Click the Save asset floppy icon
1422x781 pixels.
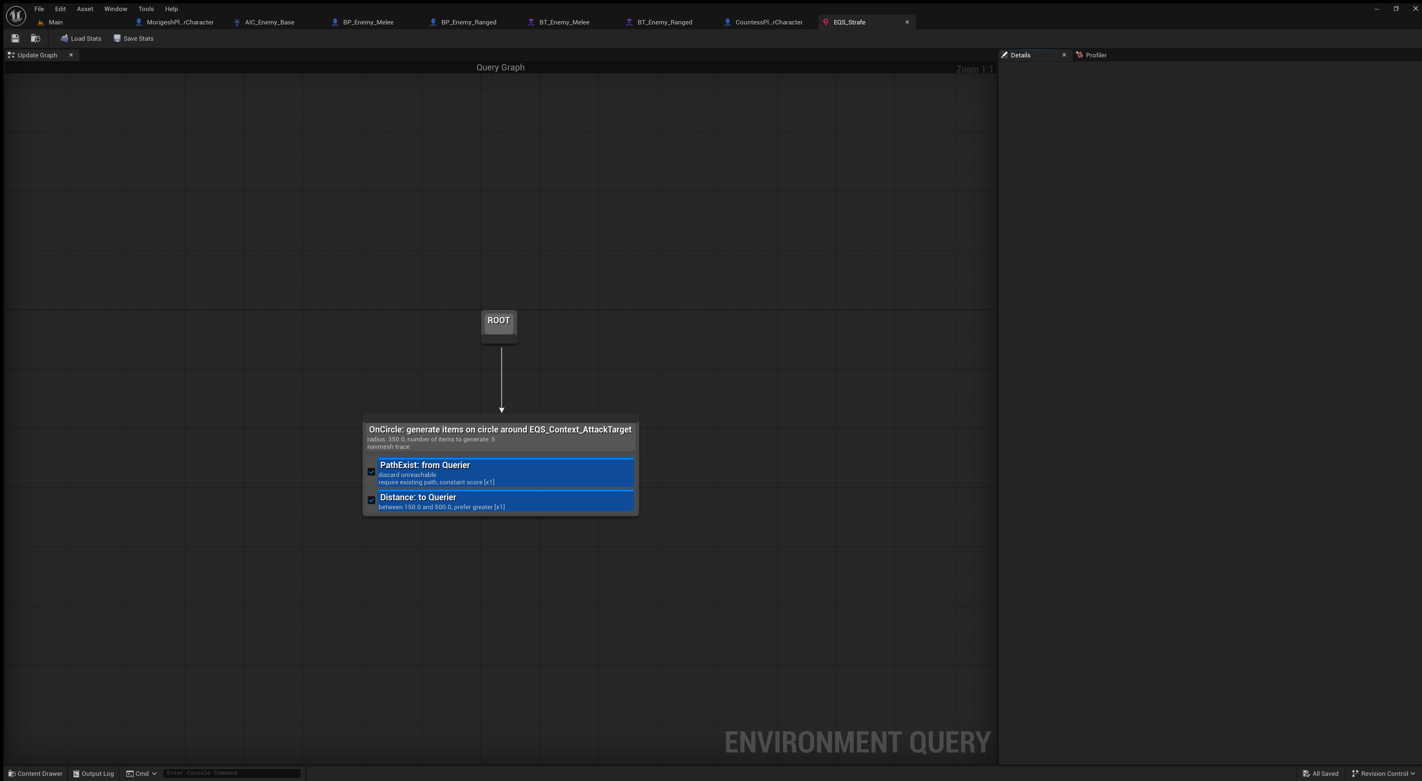(16, 39)
